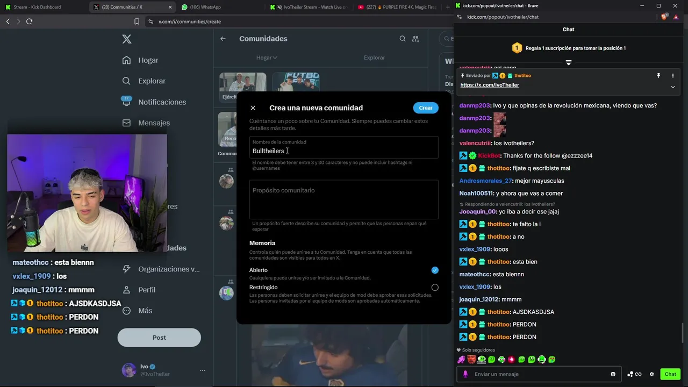Open Mensajes in the sidebar
Viewport: 688px width, 387px height.
click(x=146, y=123)
